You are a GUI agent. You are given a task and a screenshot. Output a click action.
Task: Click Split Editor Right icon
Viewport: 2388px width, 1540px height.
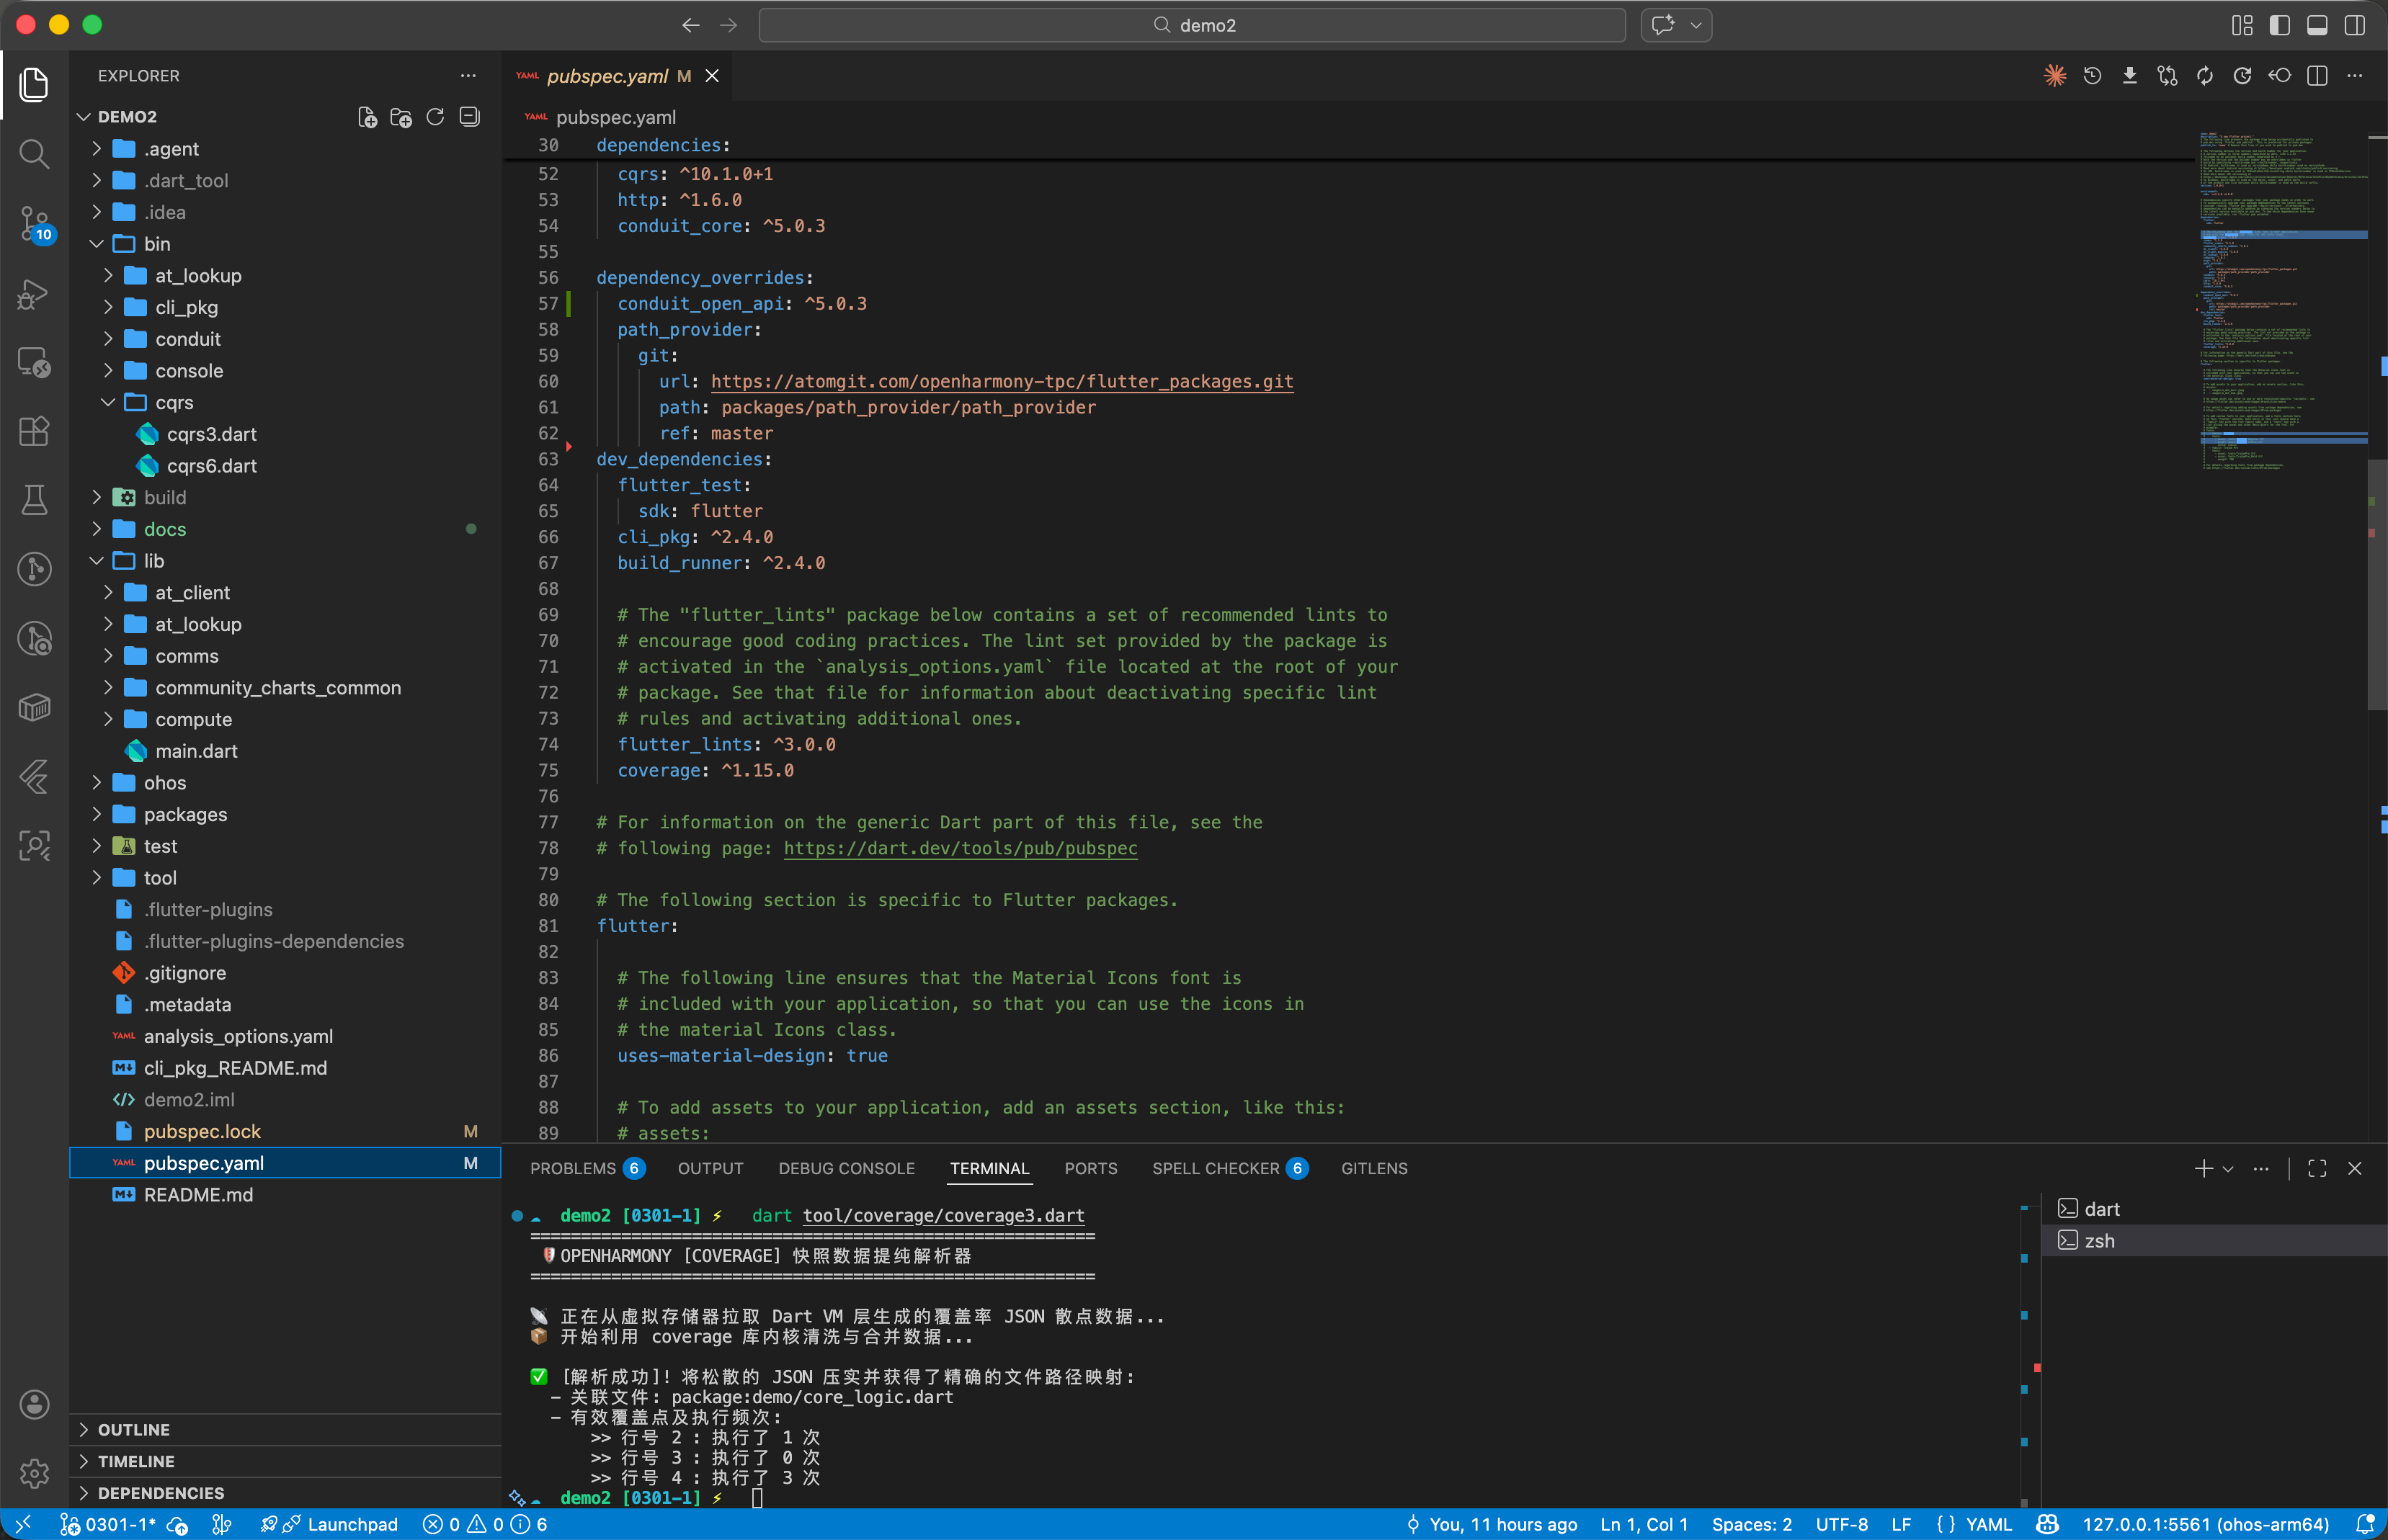pyautogui.click(x=2317, y=76)
